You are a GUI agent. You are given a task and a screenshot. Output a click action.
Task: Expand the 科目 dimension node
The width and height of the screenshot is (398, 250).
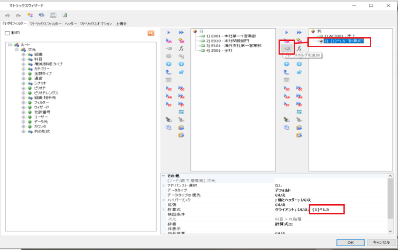click(x=23, y=59)
